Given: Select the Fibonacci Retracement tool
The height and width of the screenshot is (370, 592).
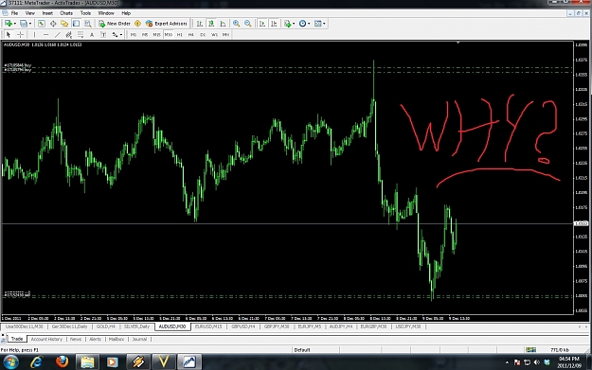Looking at the screenshot, I should 81,35.
